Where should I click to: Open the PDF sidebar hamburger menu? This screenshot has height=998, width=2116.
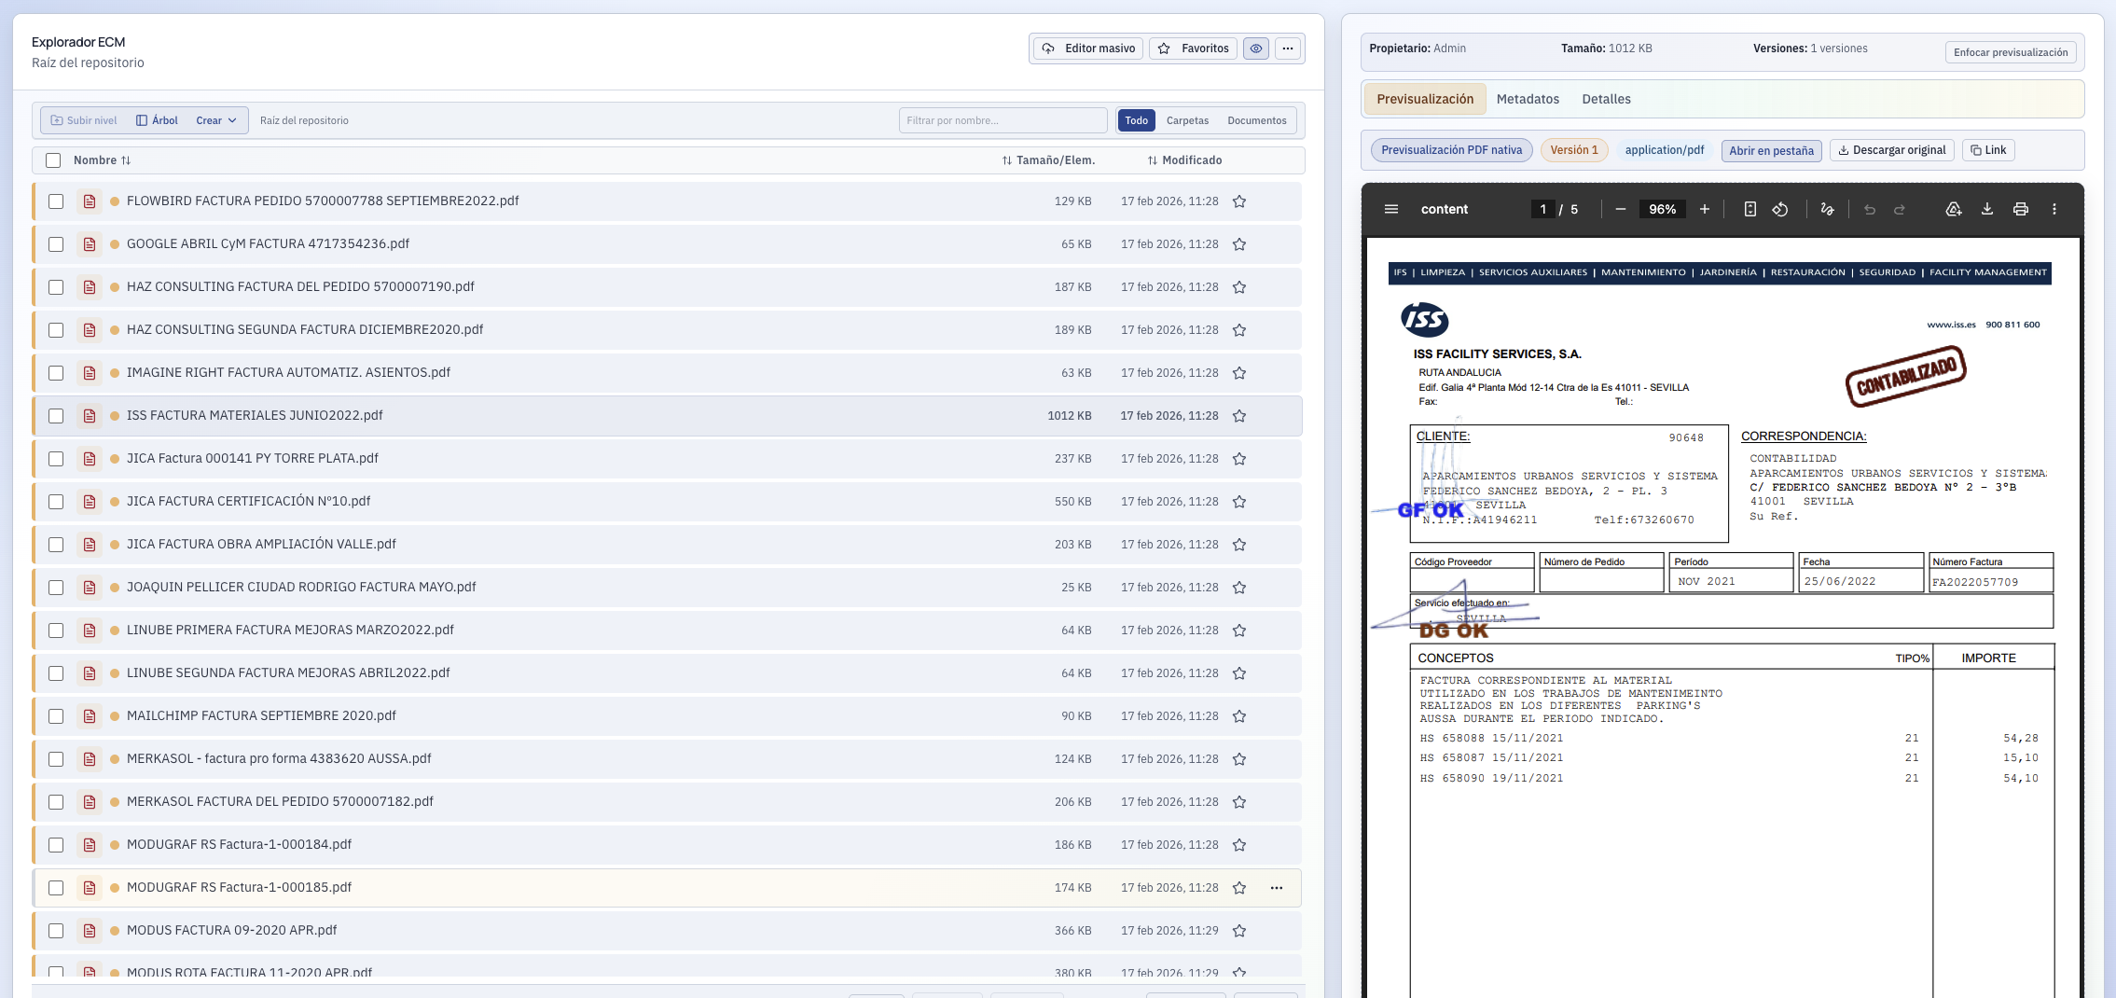[x=1390, y=209]
